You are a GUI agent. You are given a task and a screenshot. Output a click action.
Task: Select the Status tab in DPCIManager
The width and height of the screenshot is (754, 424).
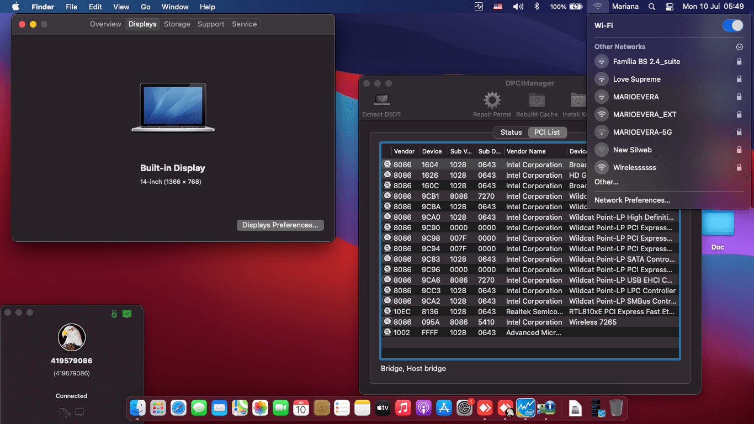pos(511,132)
